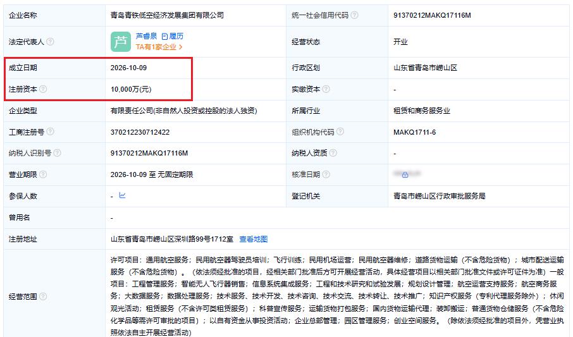Expand TA有1家企业 link
The height and width of the screenshot is (337, 573).
[159, 47]
